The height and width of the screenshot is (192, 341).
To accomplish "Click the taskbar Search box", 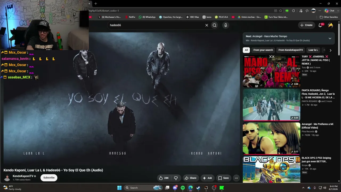I will pos(143,188).
